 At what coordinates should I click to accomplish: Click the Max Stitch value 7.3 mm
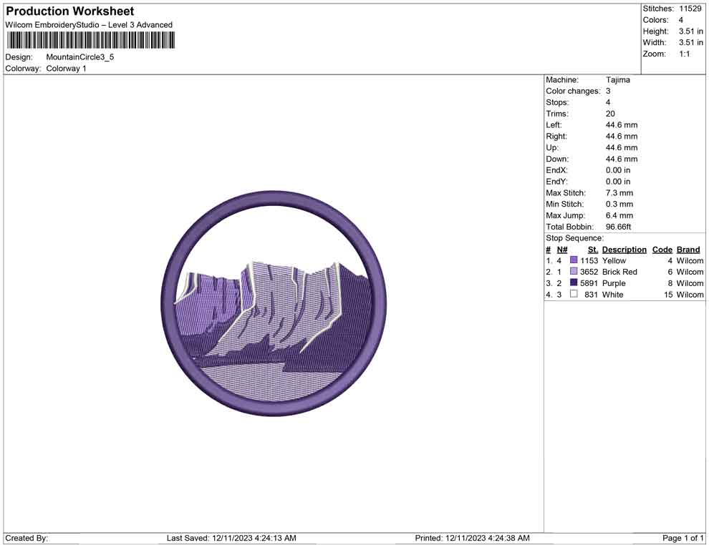click(x=619, y=193)
